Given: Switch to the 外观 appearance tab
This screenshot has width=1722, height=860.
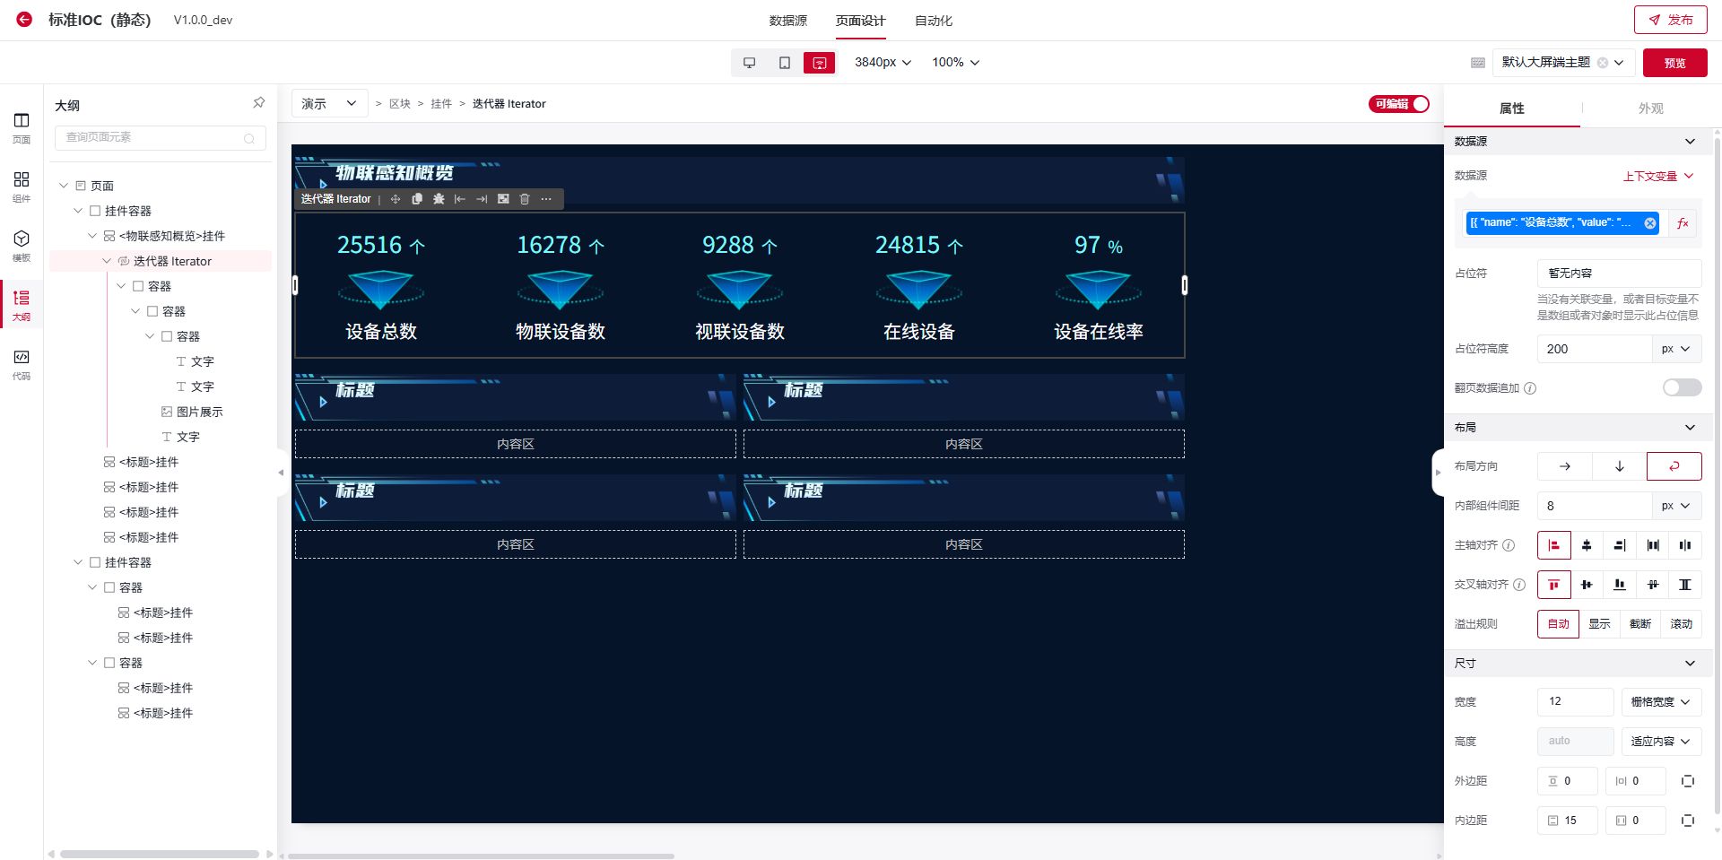Looking at the screenshot, I should coord(1650,109).
